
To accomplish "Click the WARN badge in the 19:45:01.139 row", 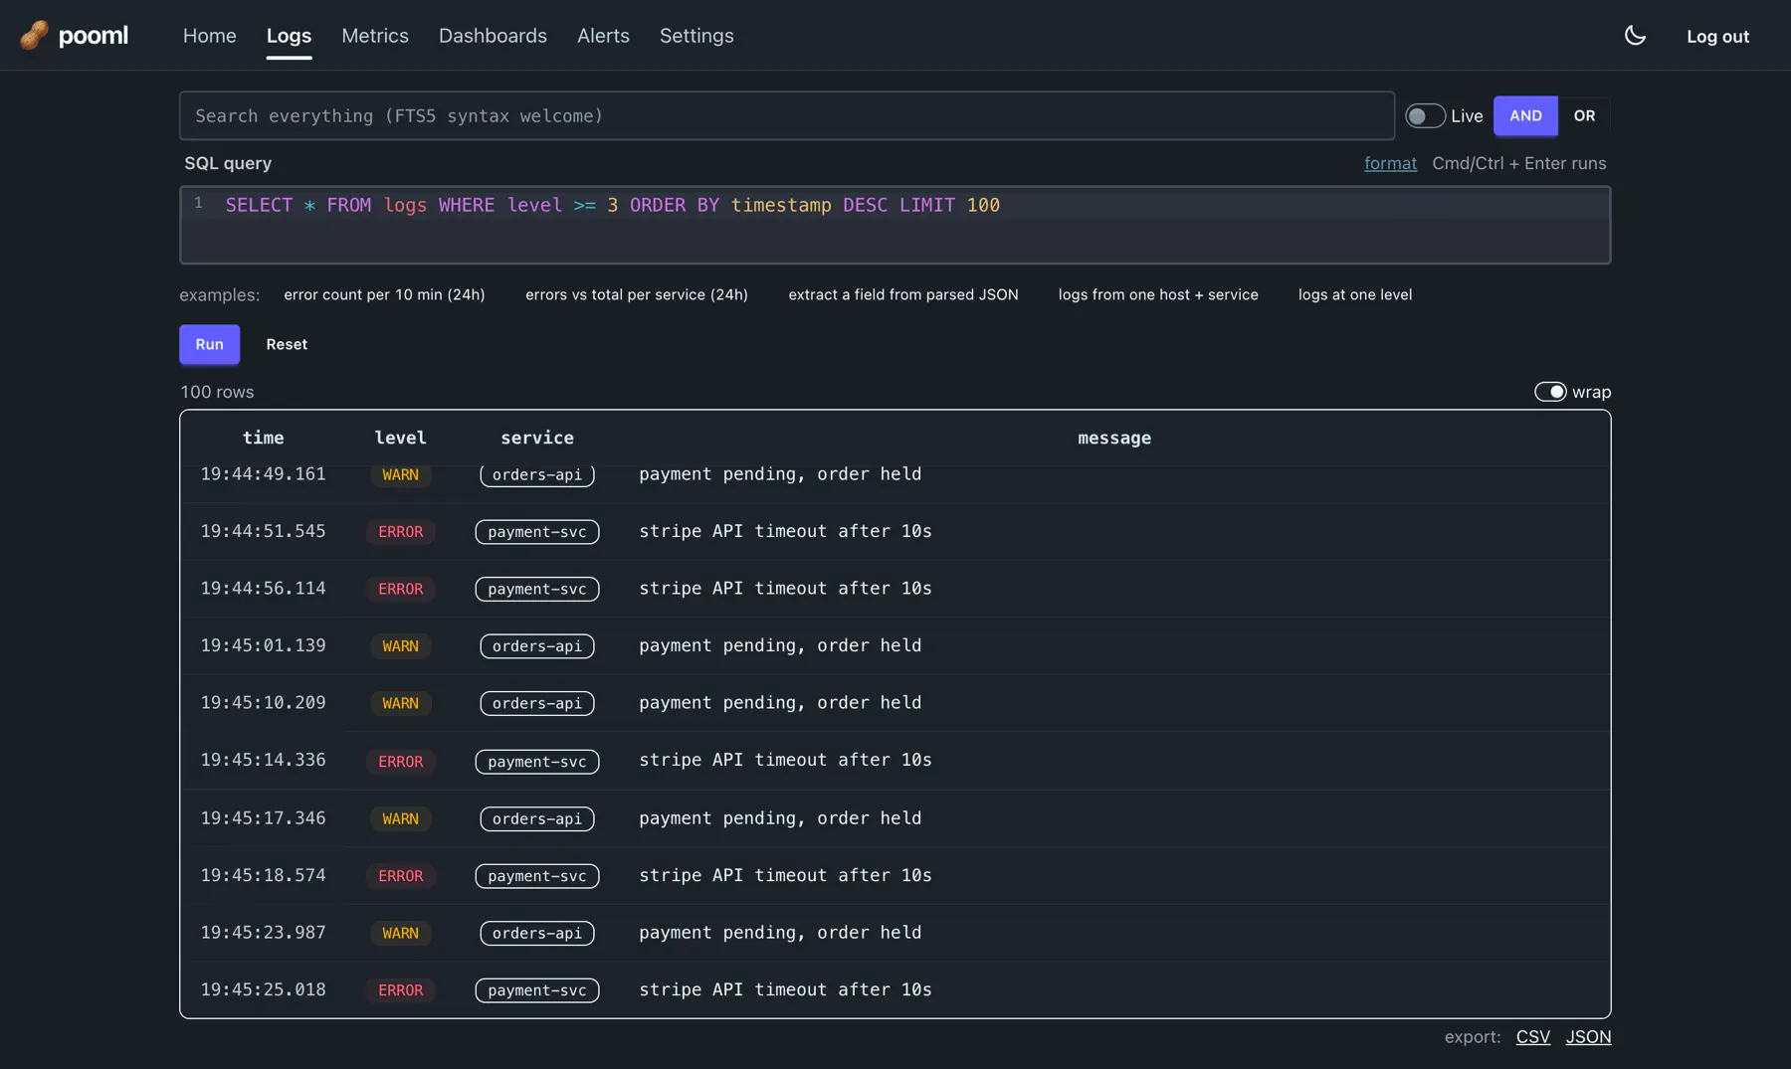I will point(400,646).
